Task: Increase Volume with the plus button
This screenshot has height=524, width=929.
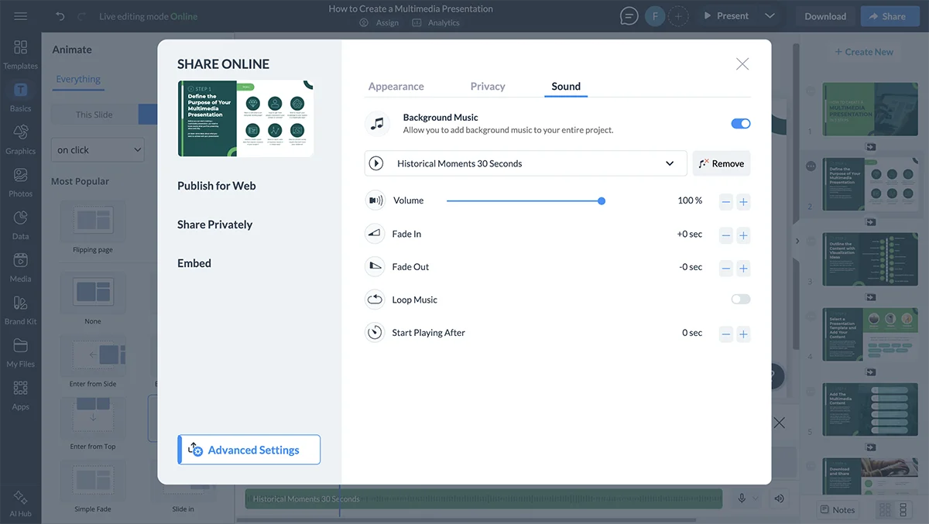Action: pyautogui.click(x=743, y=202)
